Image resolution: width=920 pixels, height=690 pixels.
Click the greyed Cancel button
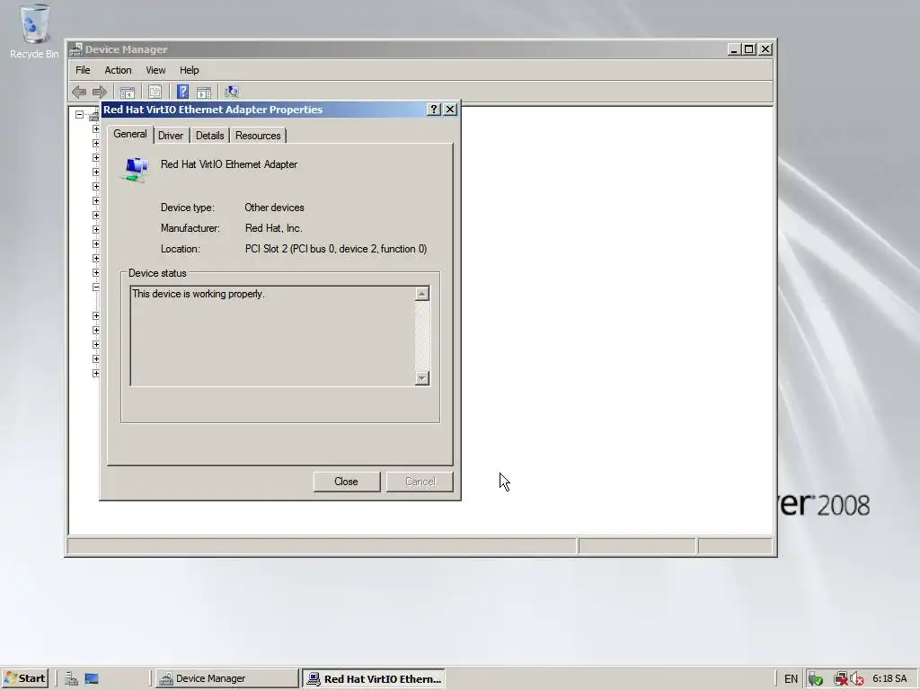pos(420,482)
